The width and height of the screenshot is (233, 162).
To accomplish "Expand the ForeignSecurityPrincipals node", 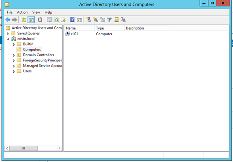I will (14, 61).
